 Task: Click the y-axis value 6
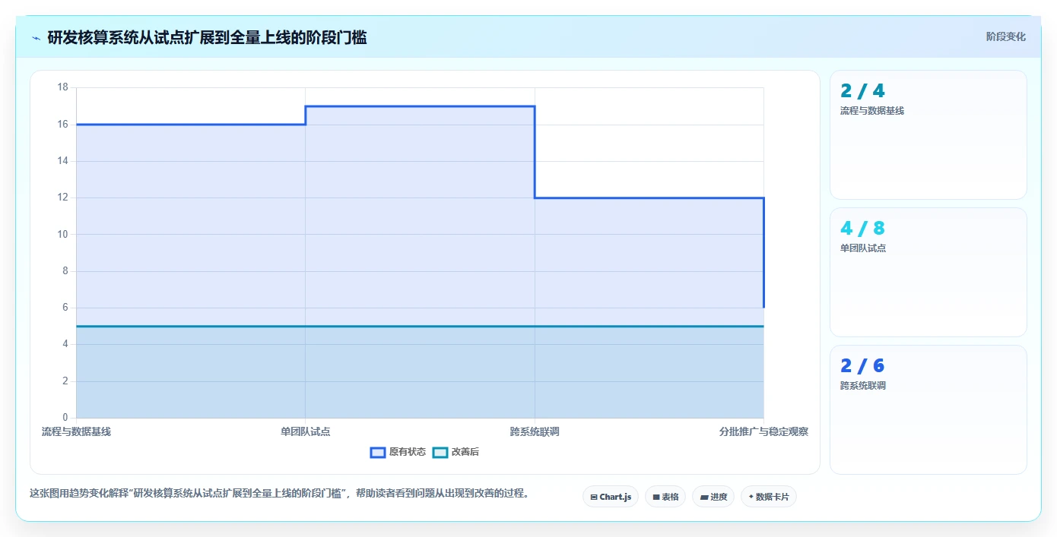pyautogui.click(x=65, y=308)
